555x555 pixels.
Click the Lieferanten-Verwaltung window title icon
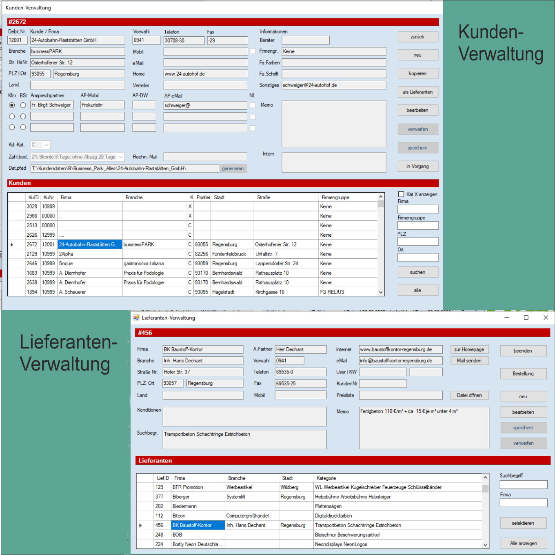click(136, 317)
